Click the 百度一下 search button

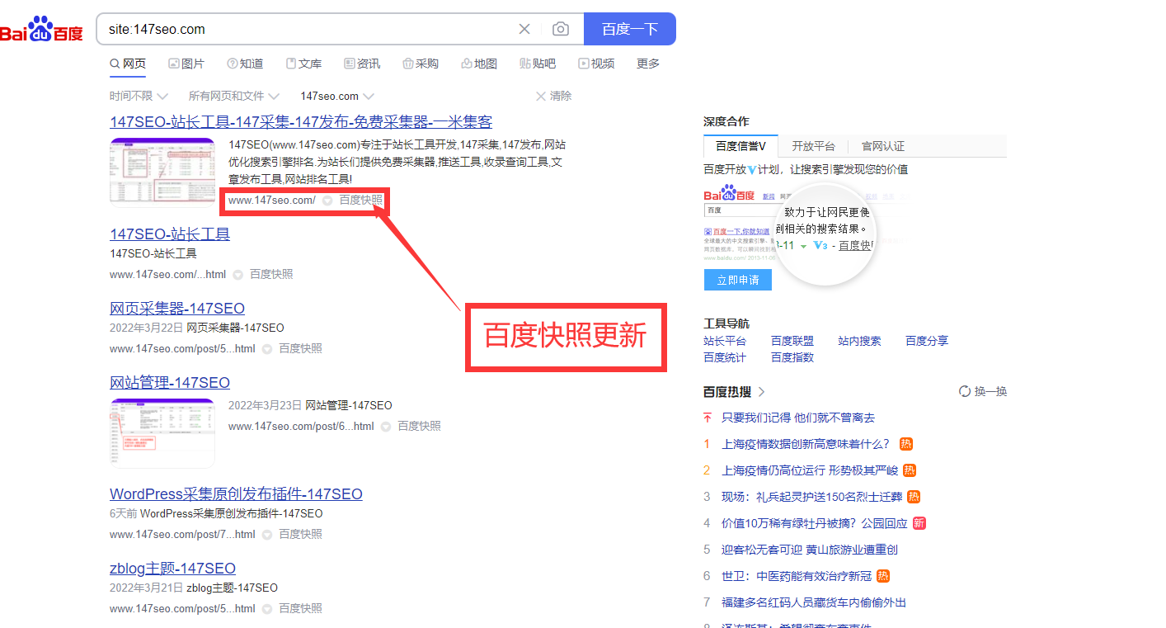point(630,29)
